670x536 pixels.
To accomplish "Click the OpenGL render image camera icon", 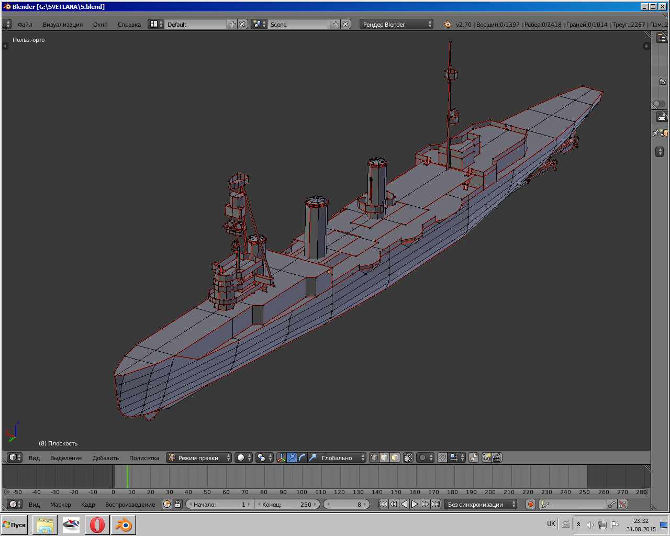I will point(486,457).
